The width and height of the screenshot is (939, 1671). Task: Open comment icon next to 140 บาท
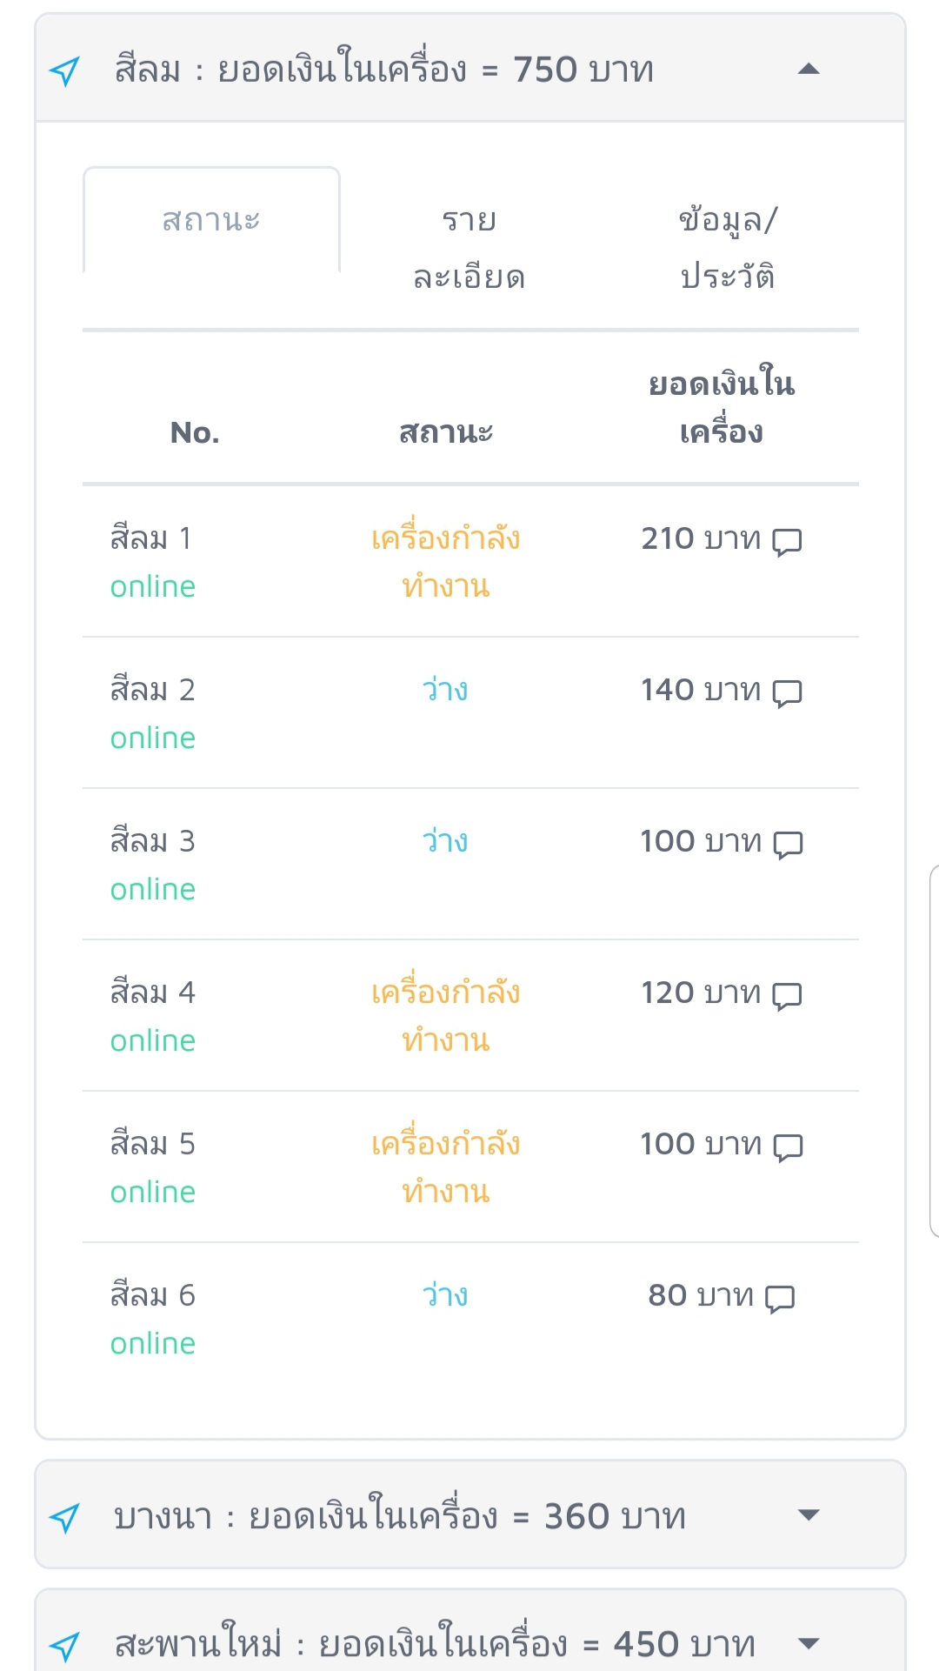click(x=787, y=692)
